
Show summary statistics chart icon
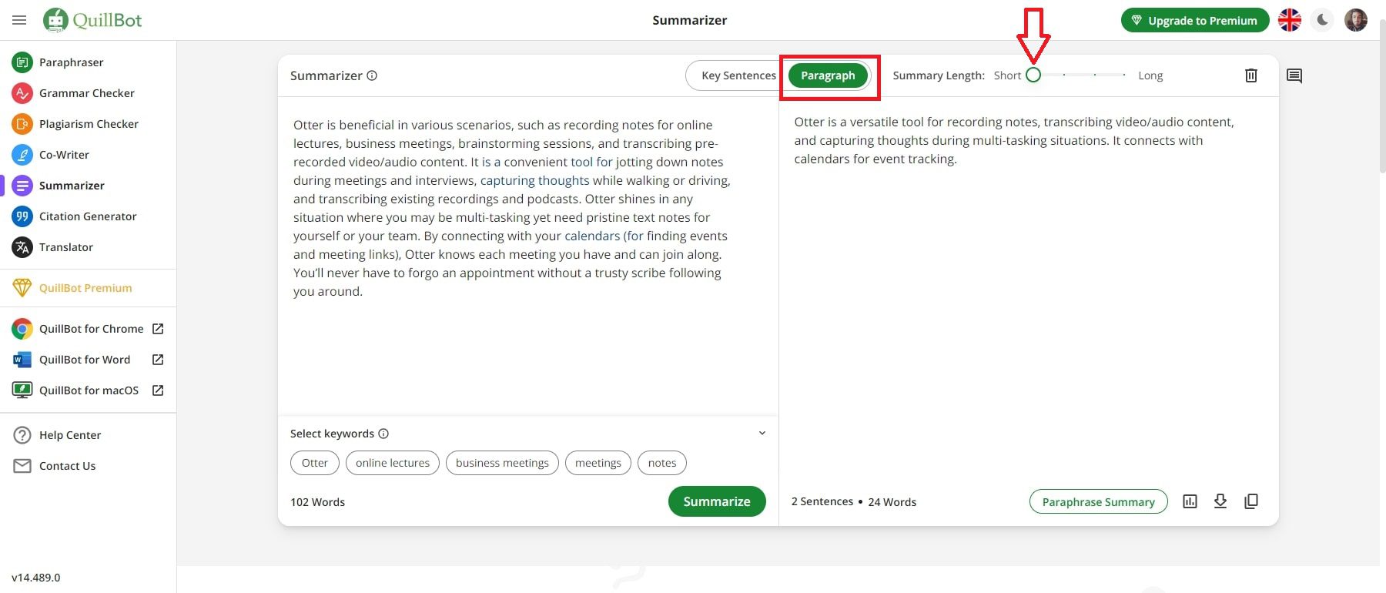click(x=1190, y=501)
